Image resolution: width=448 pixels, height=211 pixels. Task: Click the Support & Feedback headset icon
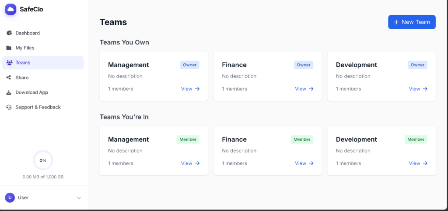point(9,107)
